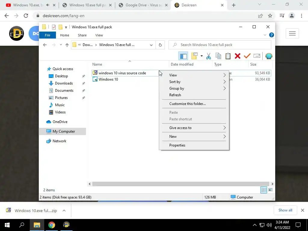The height and width of the screenshot is (231, 308).
Task: Go up one folder level
Action: tap(67, 45)
